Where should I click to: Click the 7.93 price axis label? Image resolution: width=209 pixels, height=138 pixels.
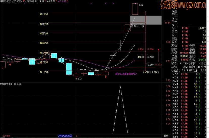click(168, 80)
